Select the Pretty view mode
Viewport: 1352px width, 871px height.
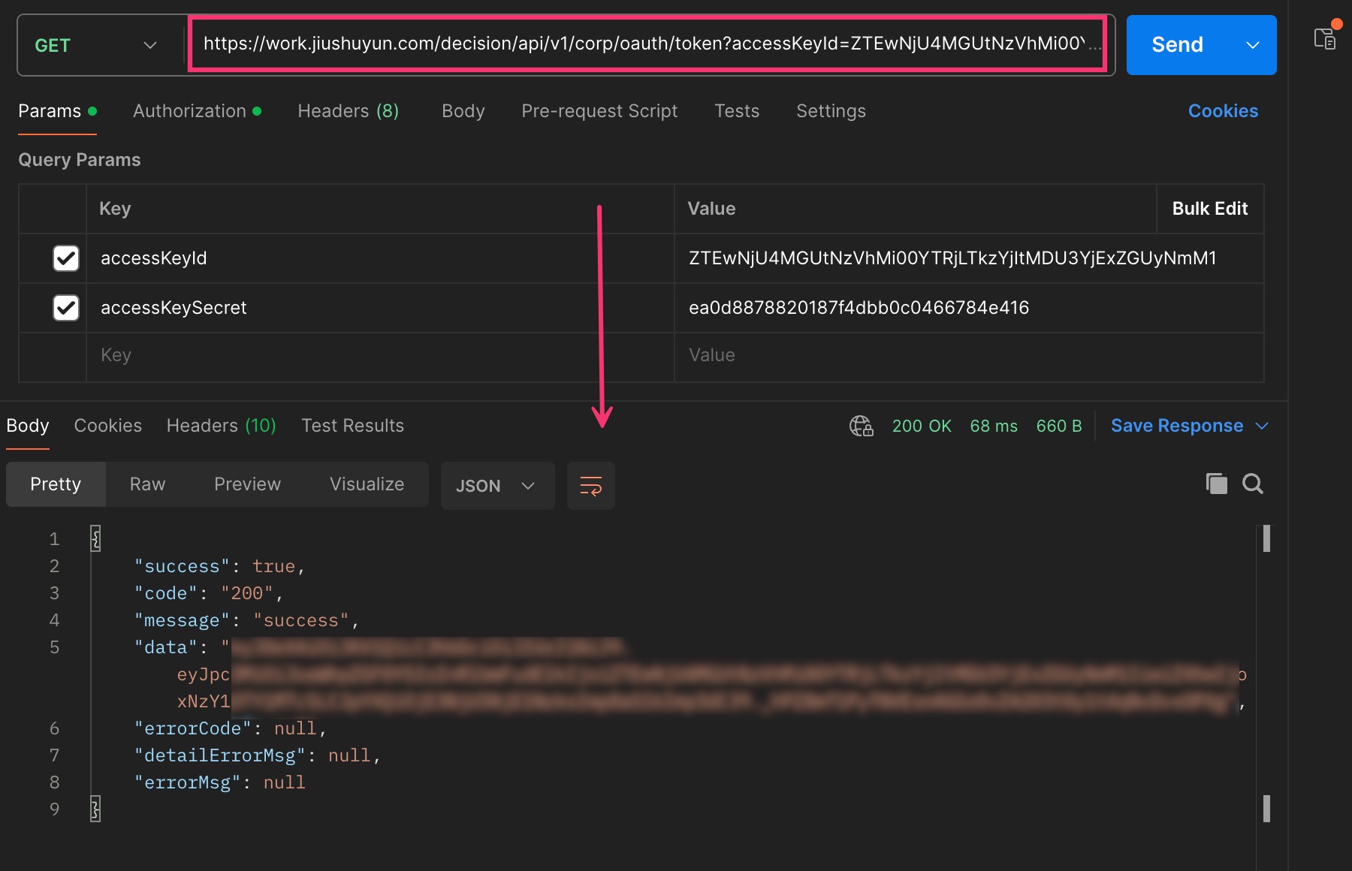56,484
